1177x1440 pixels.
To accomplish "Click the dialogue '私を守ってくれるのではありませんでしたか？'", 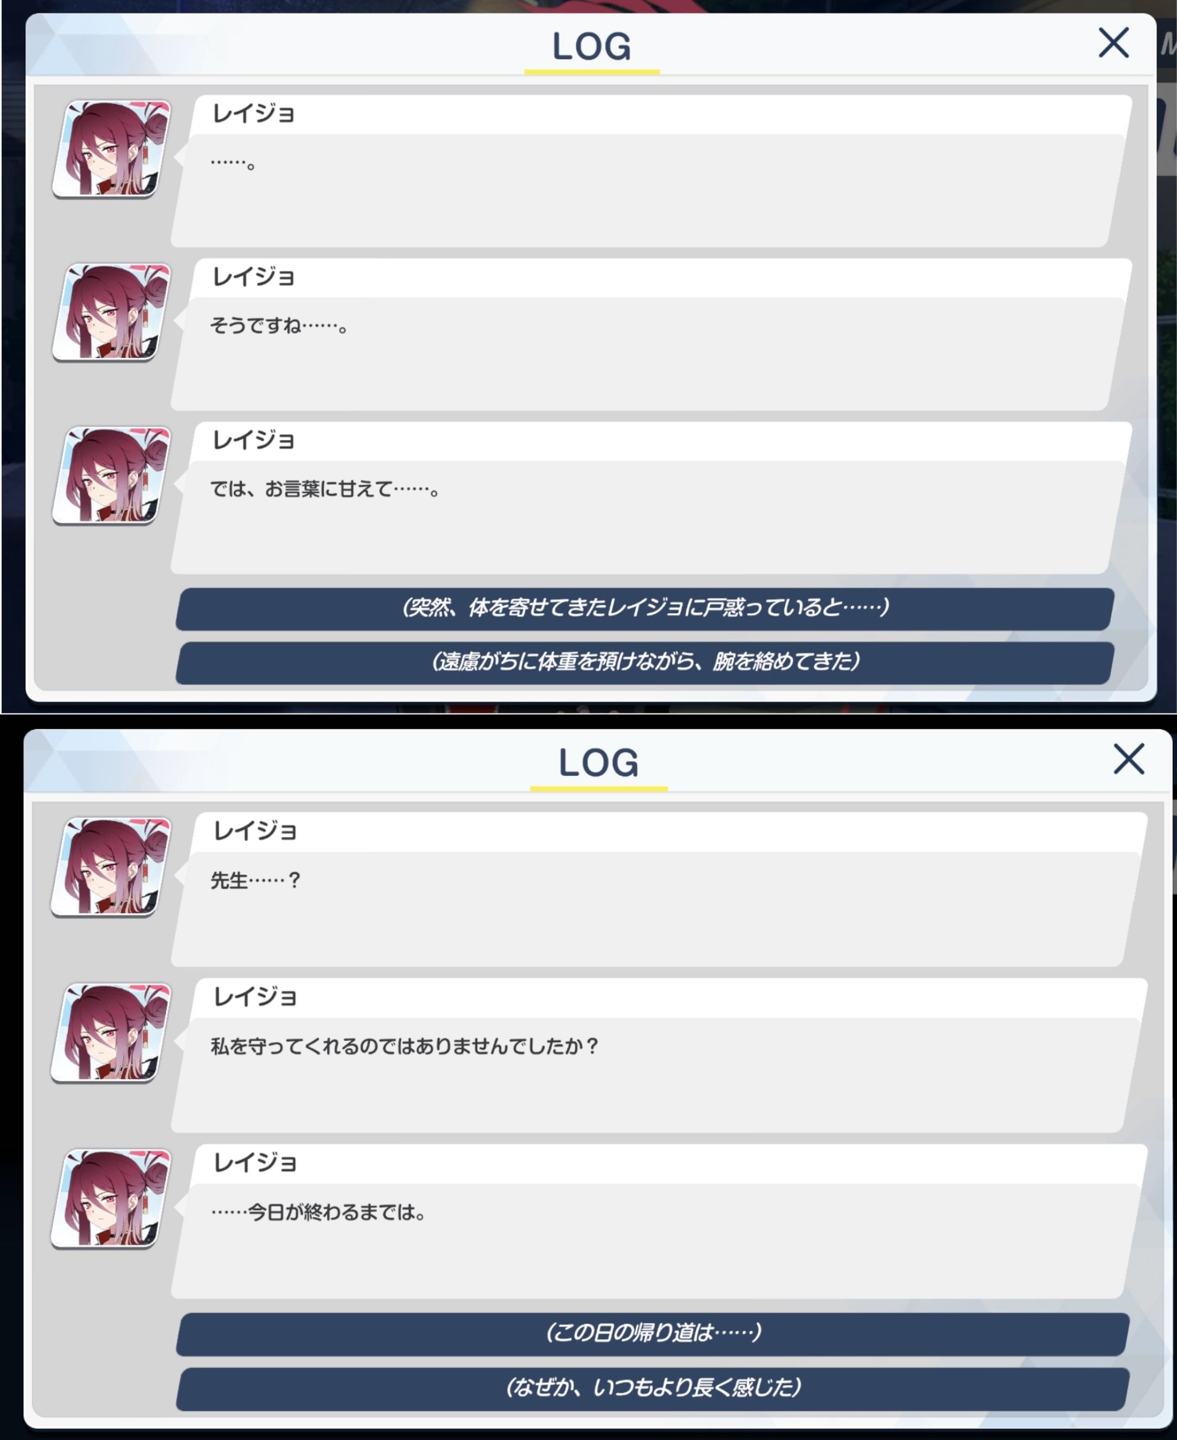I will [x=404, y=1046].
